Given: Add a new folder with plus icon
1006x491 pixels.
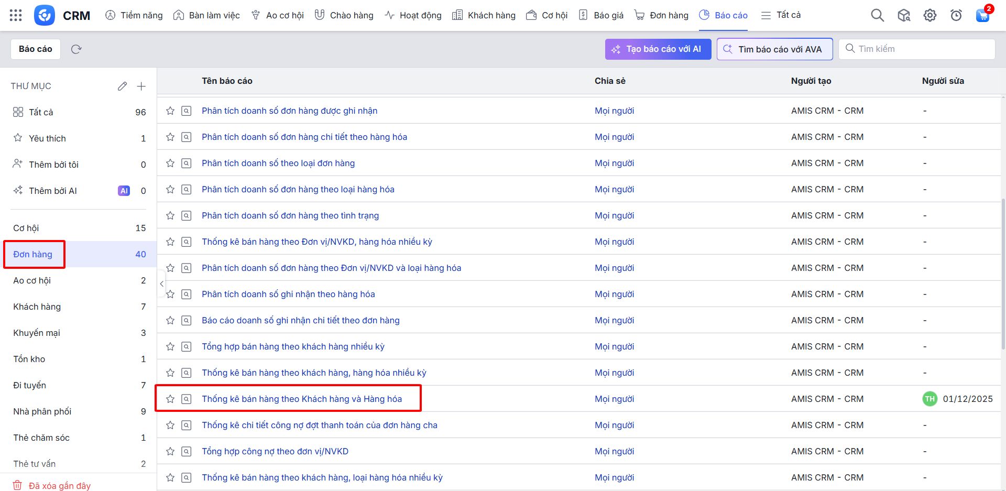Looking at the screenshot, I should (x=141, y=86).
